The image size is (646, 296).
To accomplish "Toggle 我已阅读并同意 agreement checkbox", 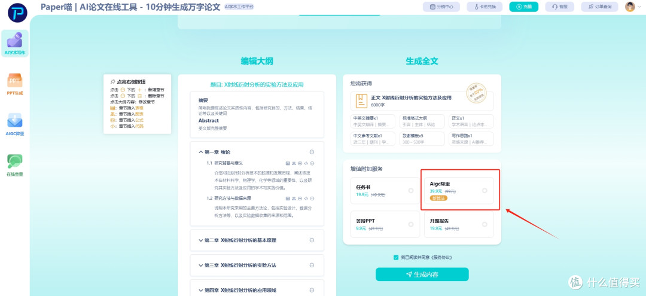I will (396, 257).
